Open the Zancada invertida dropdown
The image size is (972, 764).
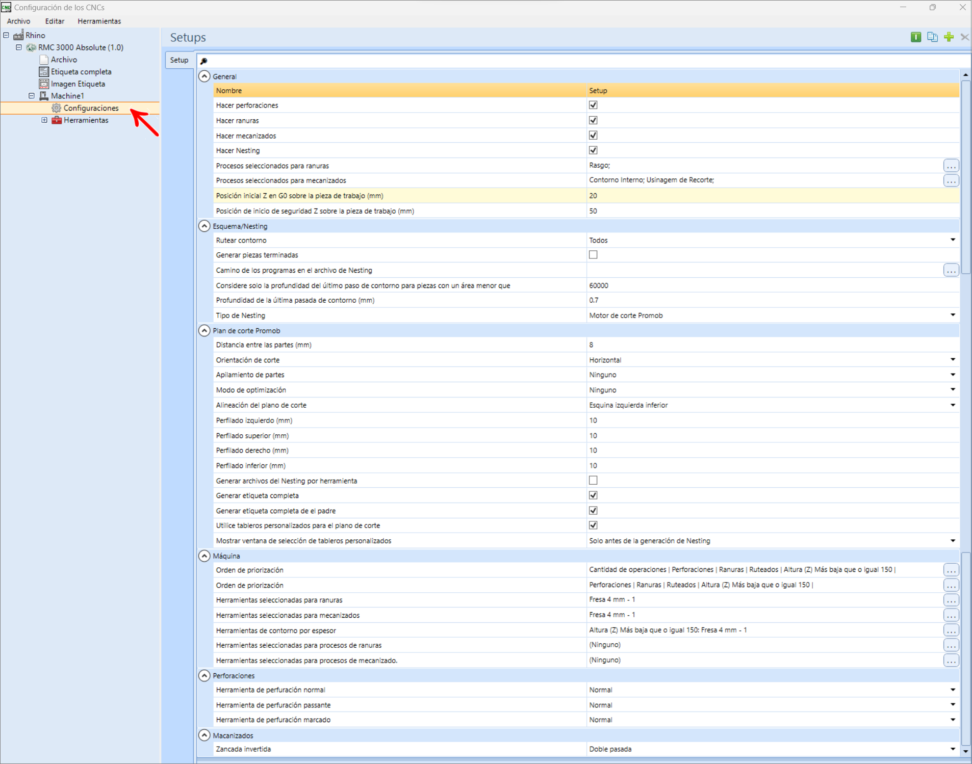point(953,749)
